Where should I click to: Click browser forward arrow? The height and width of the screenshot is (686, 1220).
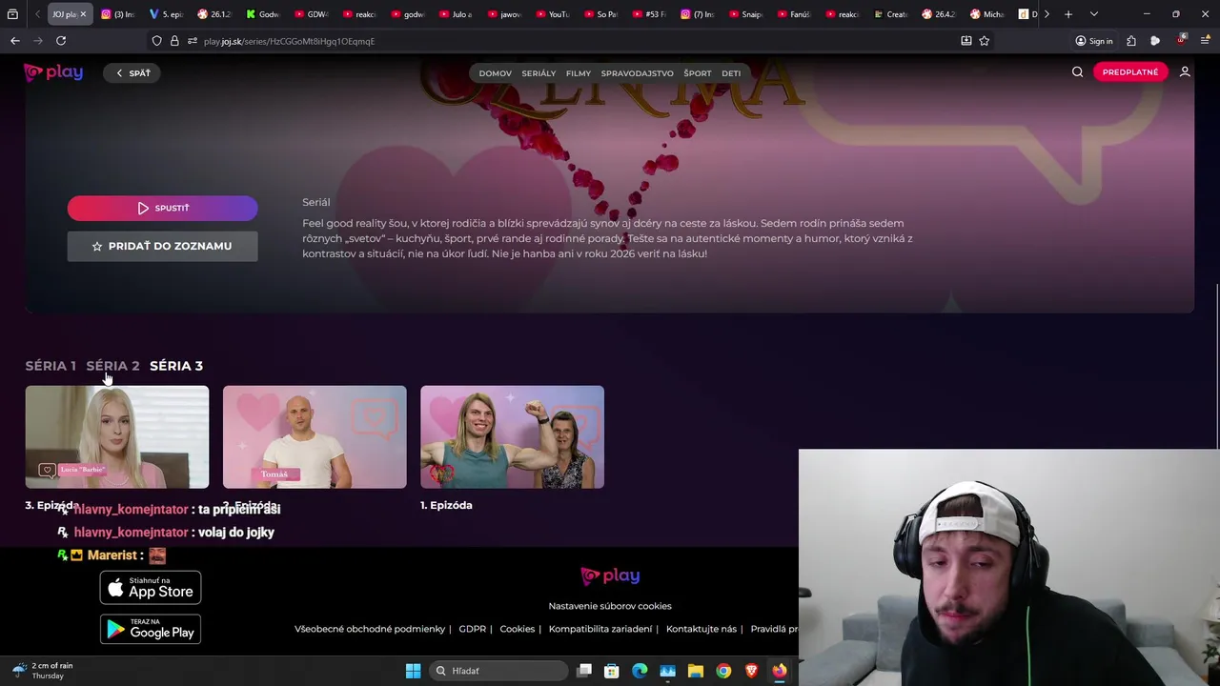coord(38,41)
